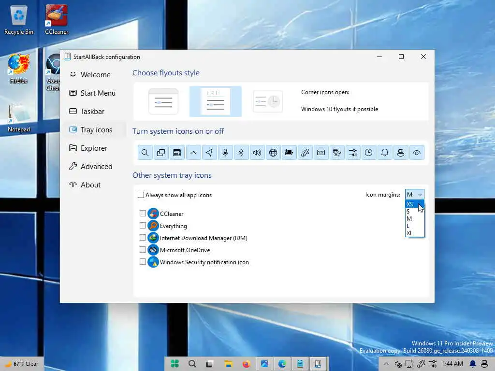Open taskbar Search magnifier
Image resolution: width=495 pixels, height=371 pixels.
[192, 364]
